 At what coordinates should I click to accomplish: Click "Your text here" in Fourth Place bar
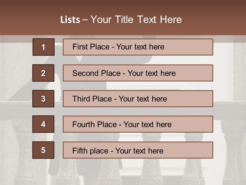click(x=147, y=125)
